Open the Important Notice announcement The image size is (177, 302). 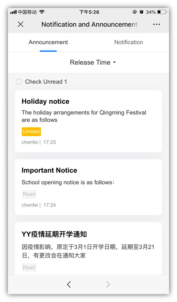tap(88, 187)
